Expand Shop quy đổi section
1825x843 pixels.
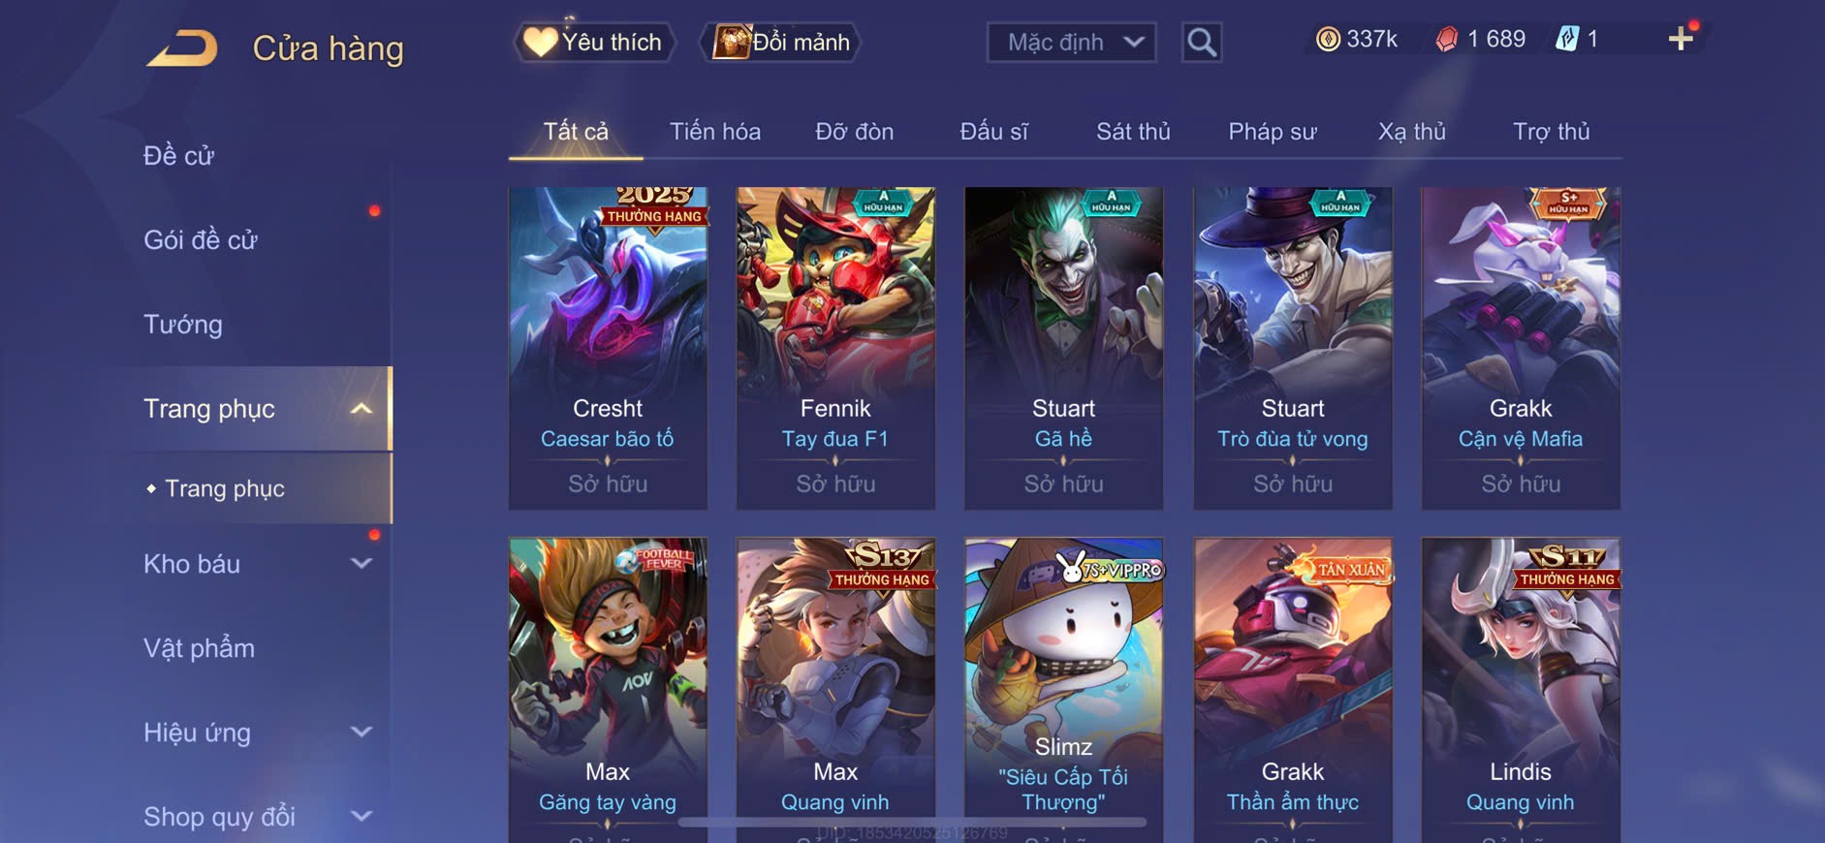(361, 817)
